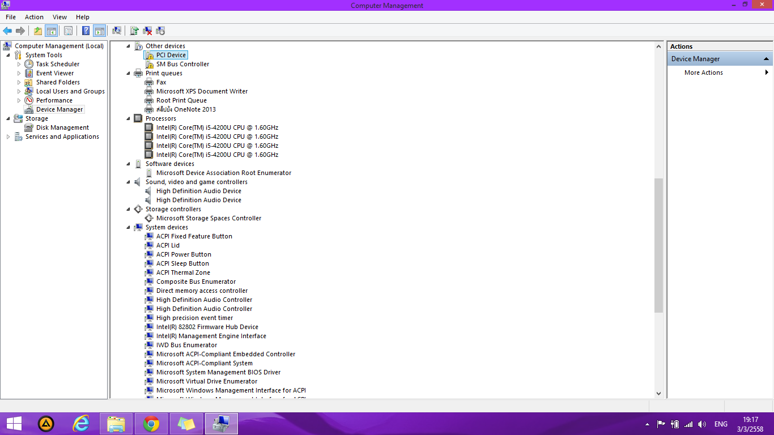Click the Performance node icon
The width and height of the screenshot is (774, 435).
coord(29,100)
